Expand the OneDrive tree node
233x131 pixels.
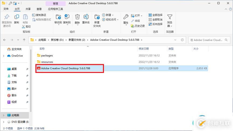[4, 56]
